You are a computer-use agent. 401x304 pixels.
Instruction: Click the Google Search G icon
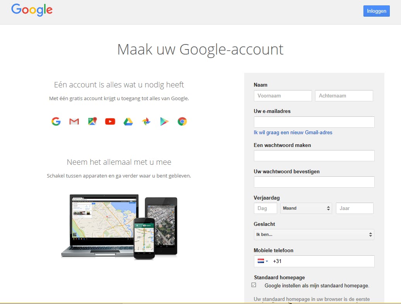click(x=56, y=121)
